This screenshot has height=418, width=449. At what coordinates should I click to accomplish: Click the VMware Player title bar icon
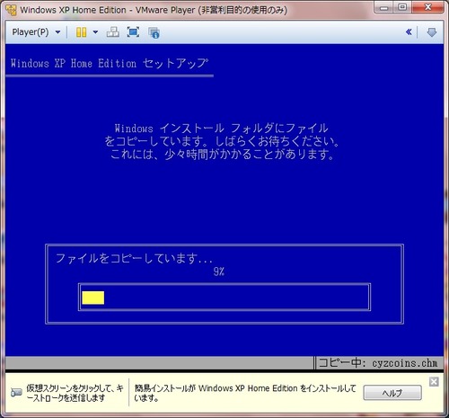coord(11,10)
